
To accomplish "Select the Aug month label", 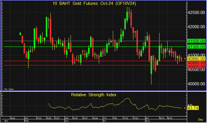I will coord(147,121).
